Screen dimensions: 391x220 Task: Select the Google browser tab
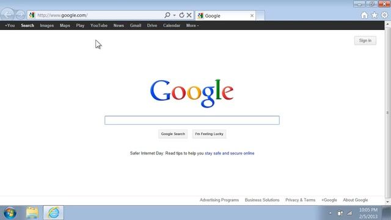click(225, 16)
